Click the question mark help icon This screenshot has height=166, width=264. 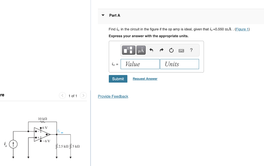tap(191, 50)
